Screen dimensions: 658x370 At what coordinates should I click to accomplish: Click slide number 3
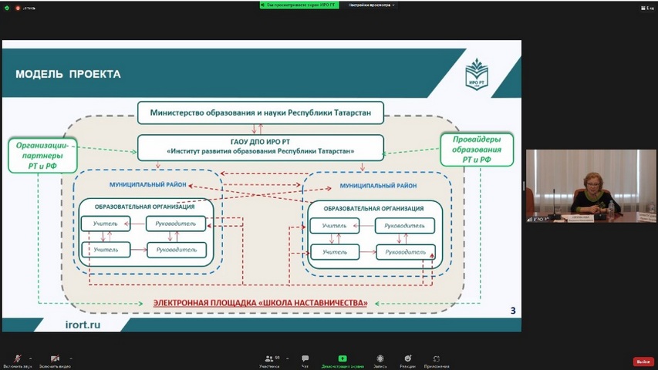[513, 311]
